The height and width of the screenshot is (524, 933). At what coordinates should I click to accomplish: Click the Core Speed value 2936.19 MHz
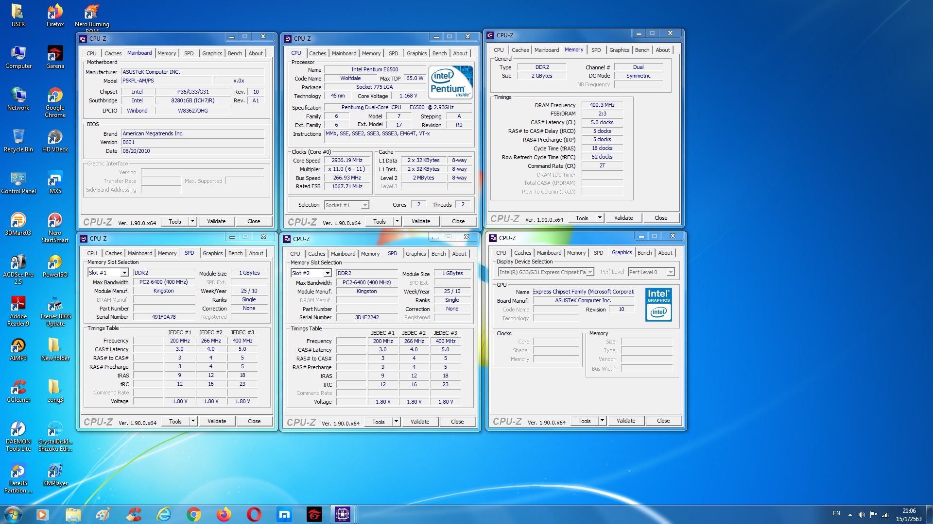(x=347, y=160)
